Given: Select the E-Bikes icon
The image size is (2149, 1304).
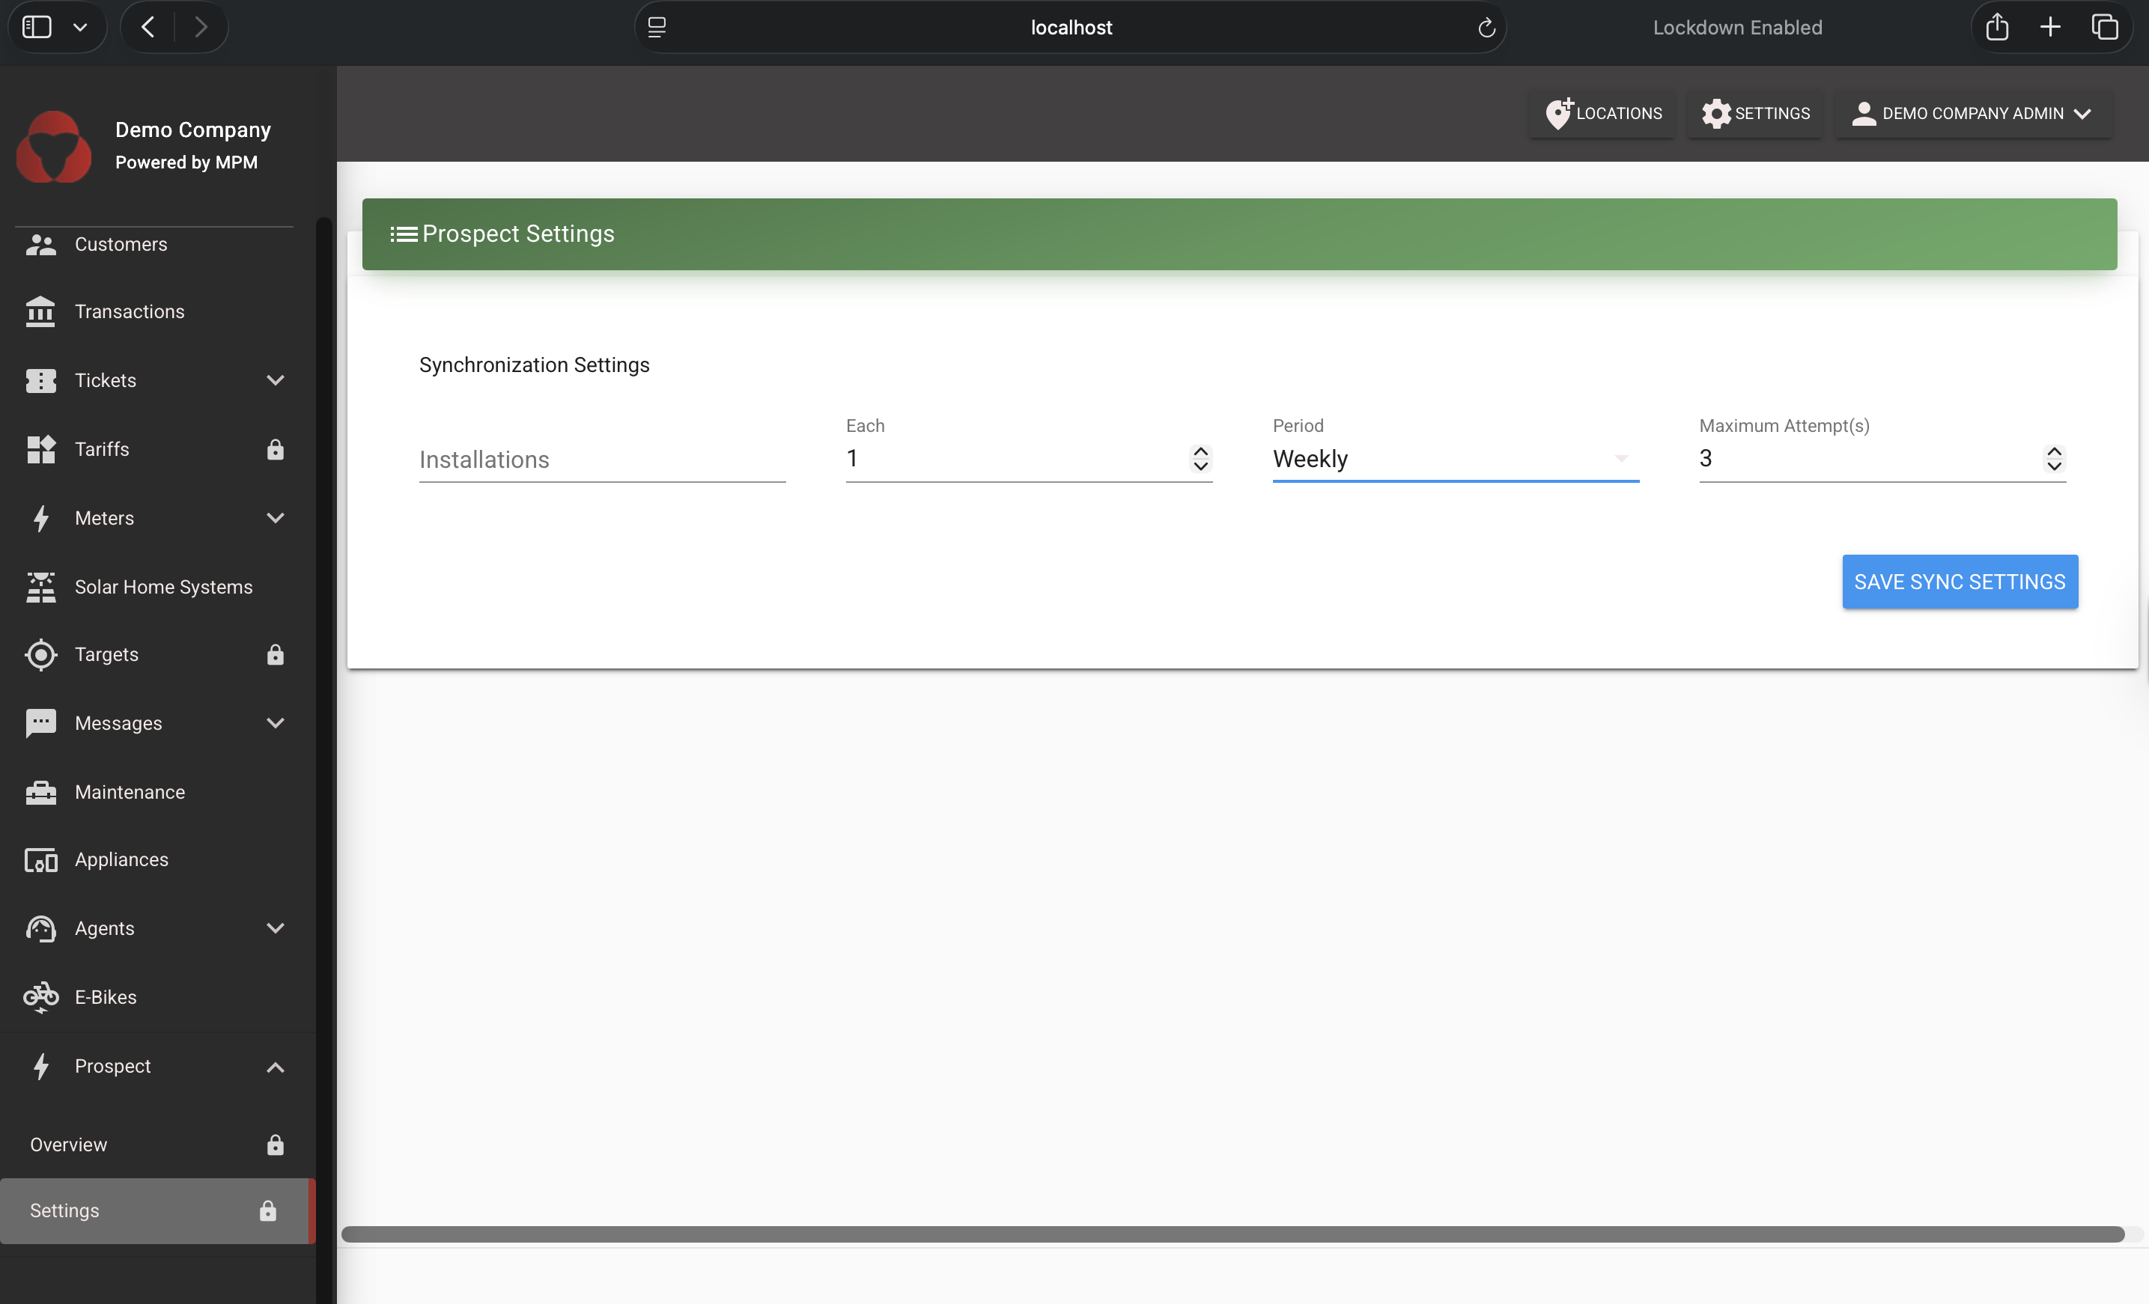Looking at the screenshot, I should pyautogui.click(x=40, y=996).
